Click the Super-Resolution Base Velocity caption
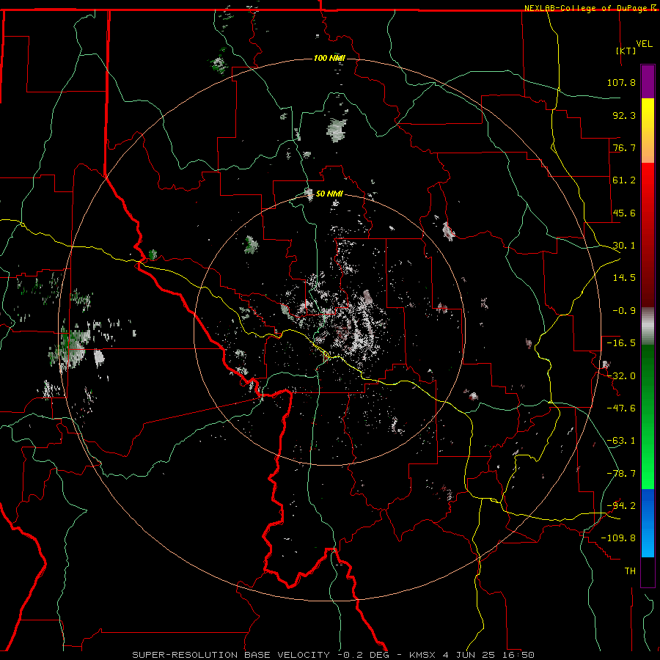The width and height of the screenshot is (660, 660). [231, 655]
